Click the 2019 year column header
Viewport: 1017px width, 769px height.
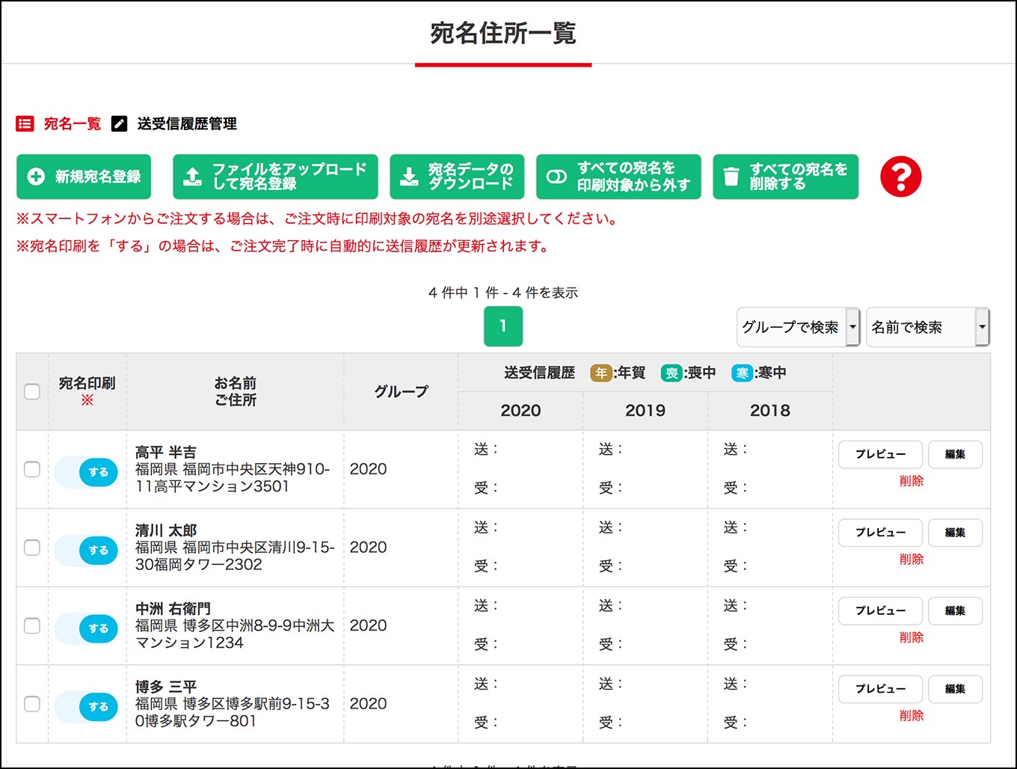pos(645,411)
